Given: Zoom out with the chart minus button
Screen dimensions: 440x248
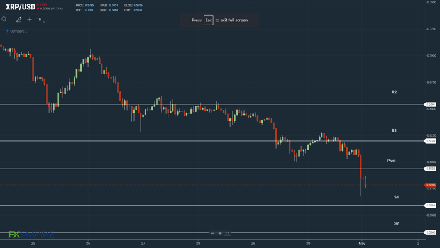Looking at the screenshot, I should point(212,233).
